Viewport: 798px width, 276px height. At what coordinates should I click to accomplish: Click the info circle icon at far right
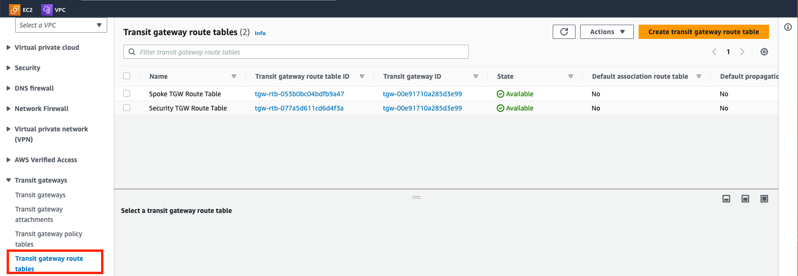pyautogui.click(x=788, y=27)
